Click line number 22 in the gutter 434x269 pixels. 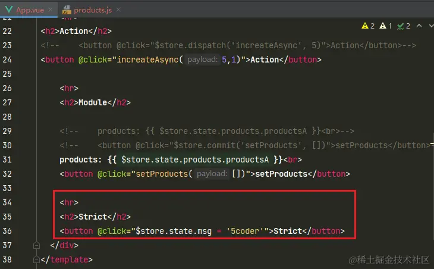point(7,31)
